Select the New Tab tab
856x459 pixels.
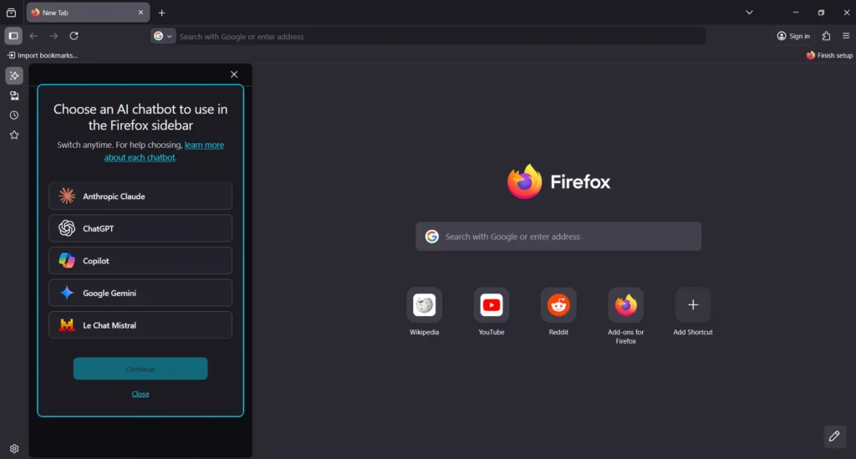coord(87,13)
